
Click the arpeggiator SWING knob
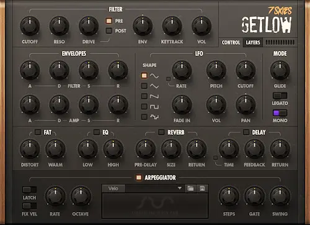[x=280, y=196]
